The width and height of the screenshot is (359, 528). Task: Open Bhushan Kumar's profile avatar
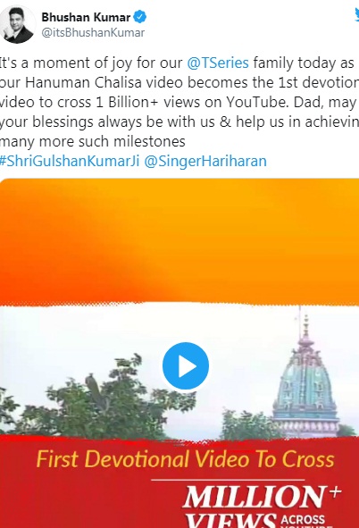click(x=17, y=25)
